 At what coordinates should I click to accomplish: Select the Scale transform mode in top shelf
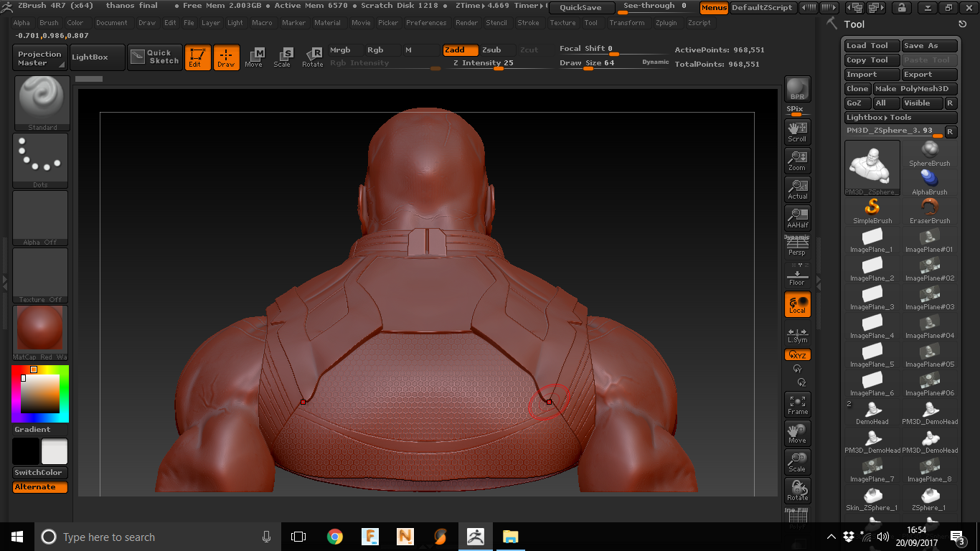283,57
